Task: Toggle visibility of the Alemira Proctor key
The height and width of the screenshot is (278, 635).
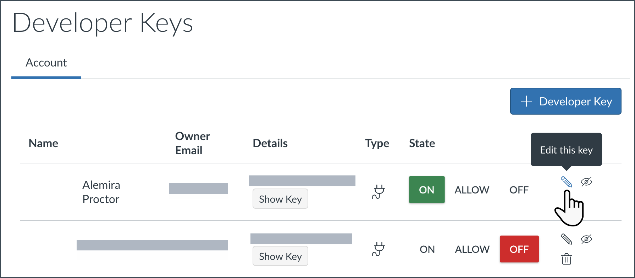Action: 586,182
